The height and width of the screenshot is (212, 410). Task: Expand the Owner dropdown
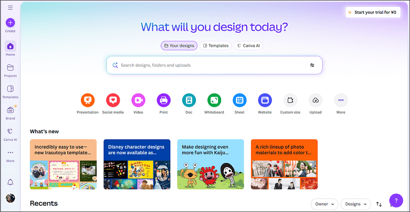(324, 204)
